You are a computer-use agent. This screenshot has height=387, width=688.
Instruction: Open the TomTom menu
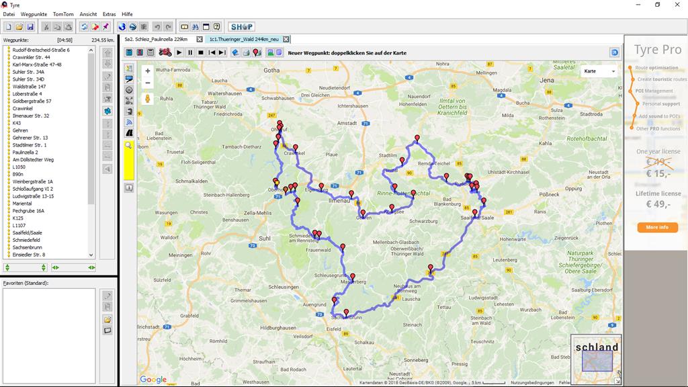point(63,14)
